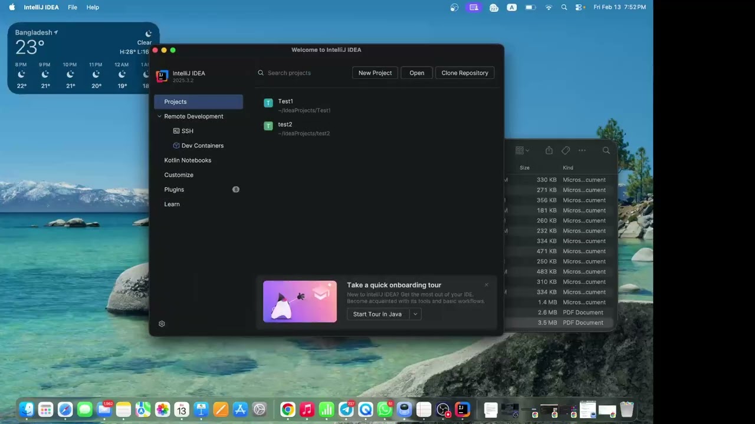This screenshot has width=755, height=424.
Task: Select the 330 KB document row in Finder
Action: point(559,180)
